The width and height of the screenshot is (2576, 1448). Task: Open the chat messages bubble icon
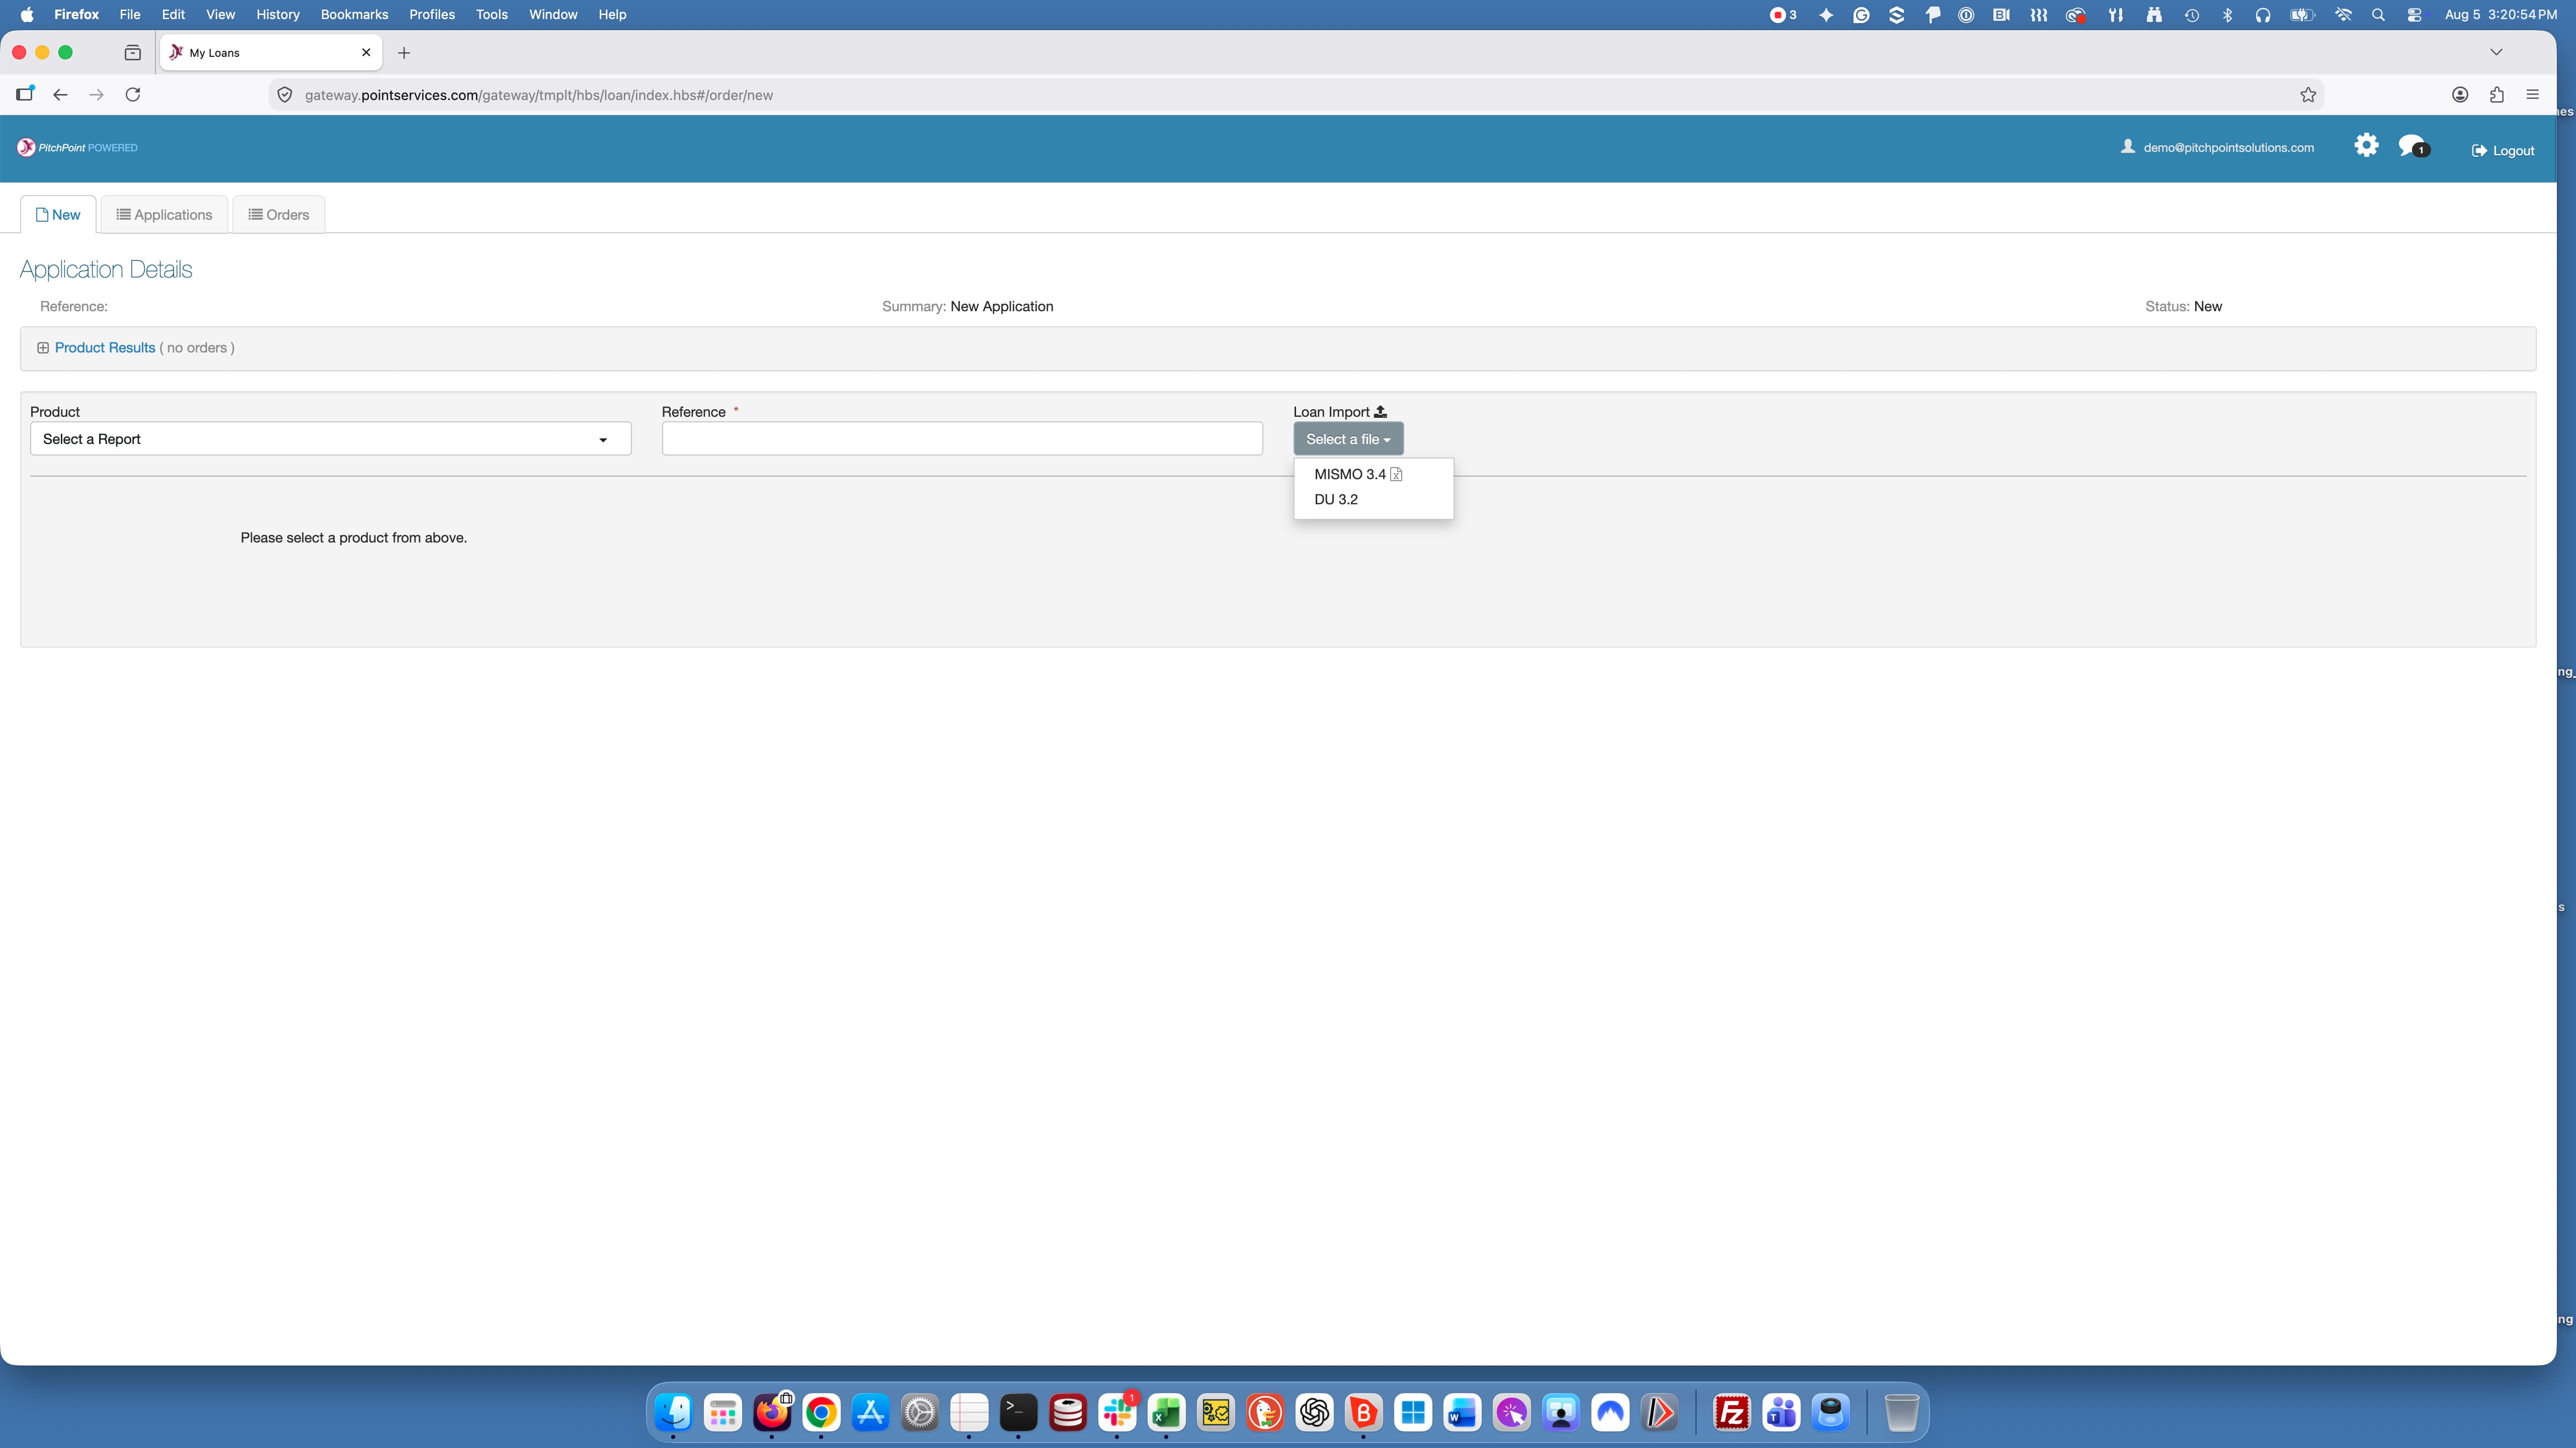(2413, 146)
